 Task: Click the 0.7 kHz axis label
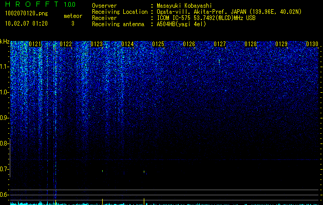click(4, 169)
